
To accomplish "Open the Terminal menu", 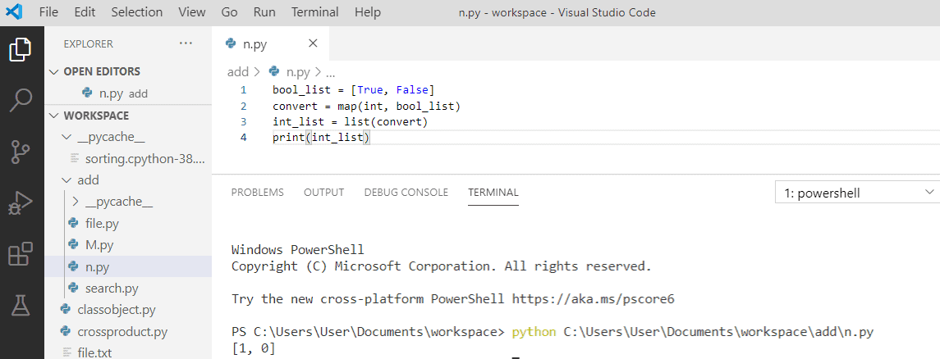I will tap(314, 12).
